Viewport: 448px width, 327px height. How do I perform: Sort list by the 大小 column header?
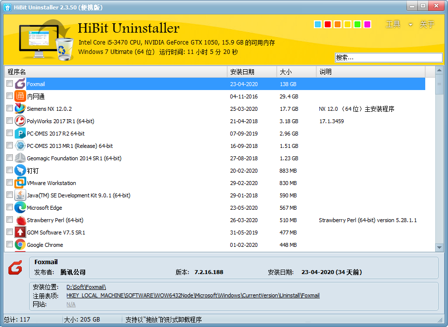[296, 72]
